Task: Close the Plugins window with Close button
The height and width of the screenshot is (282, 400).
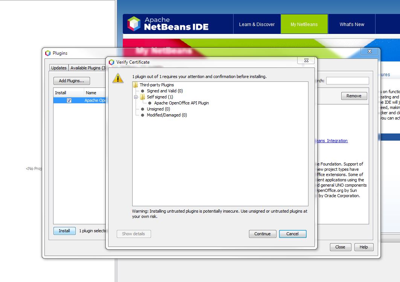Action: click(340, 247)
